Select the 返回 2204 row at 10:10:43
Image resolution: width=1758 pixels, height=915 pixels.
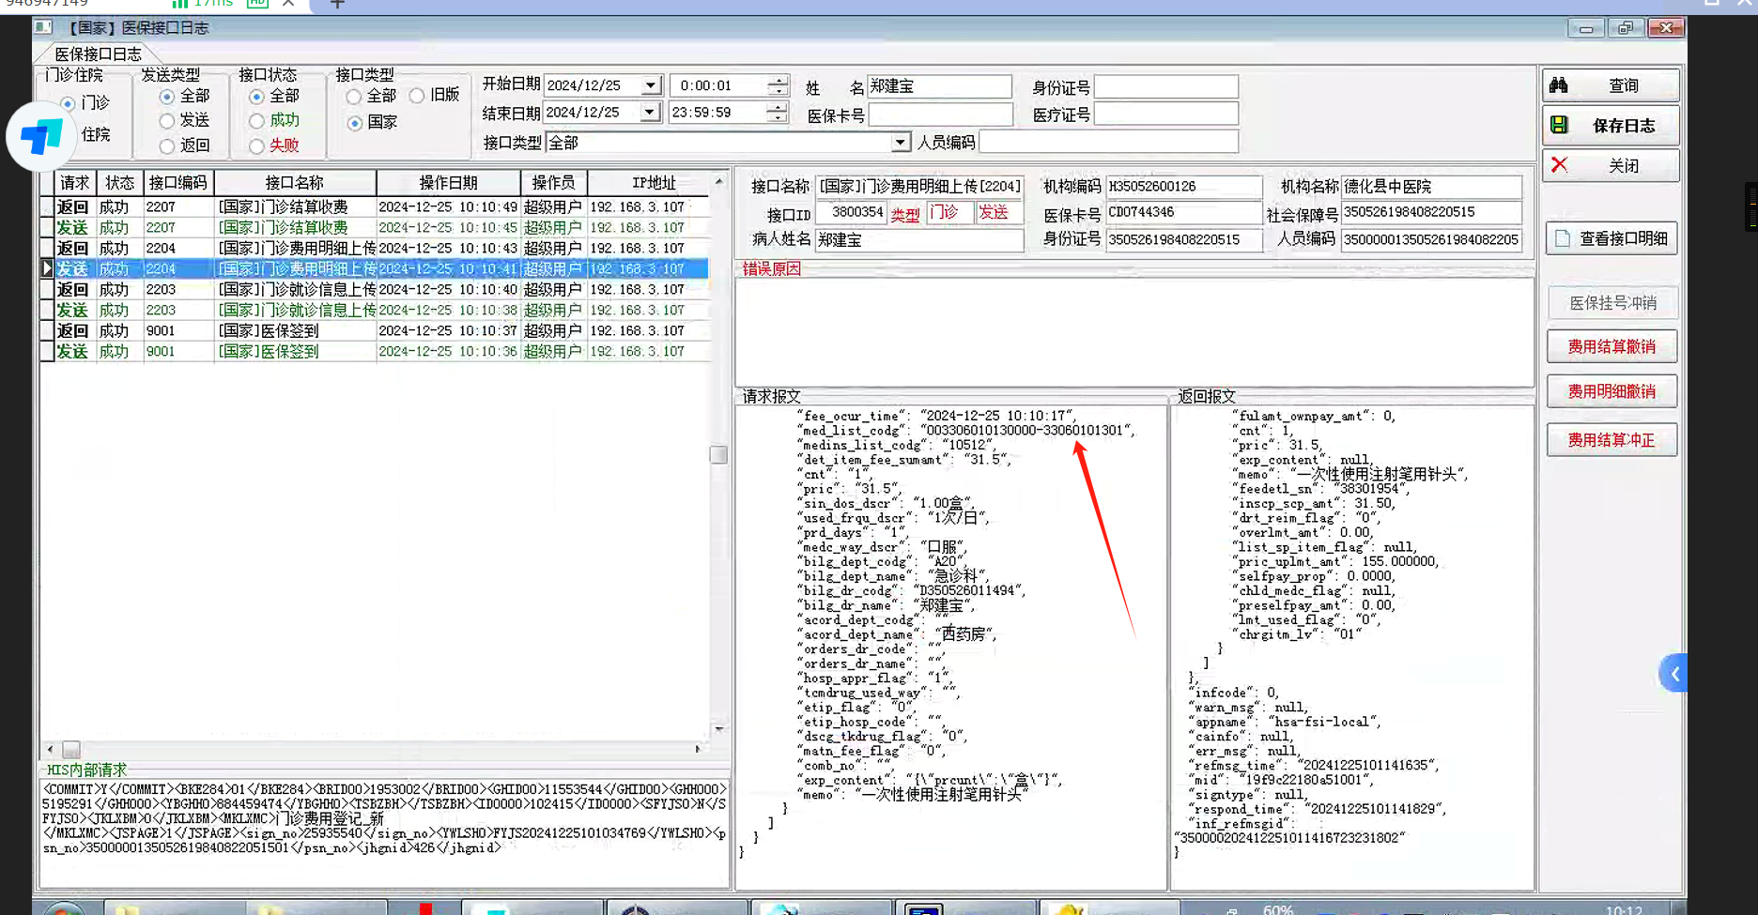pyautogui.click(x=376, y=248)
